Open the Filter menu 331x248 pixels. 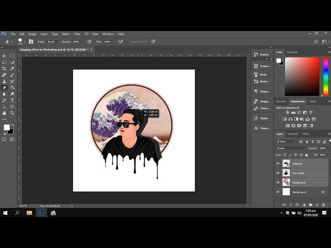tap(77, 34)
